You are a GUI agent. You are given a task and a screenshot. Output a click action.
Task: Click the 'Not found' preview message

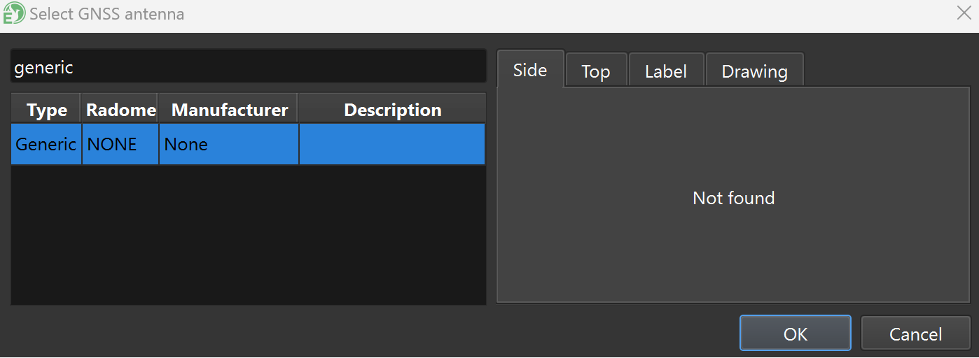733,198
